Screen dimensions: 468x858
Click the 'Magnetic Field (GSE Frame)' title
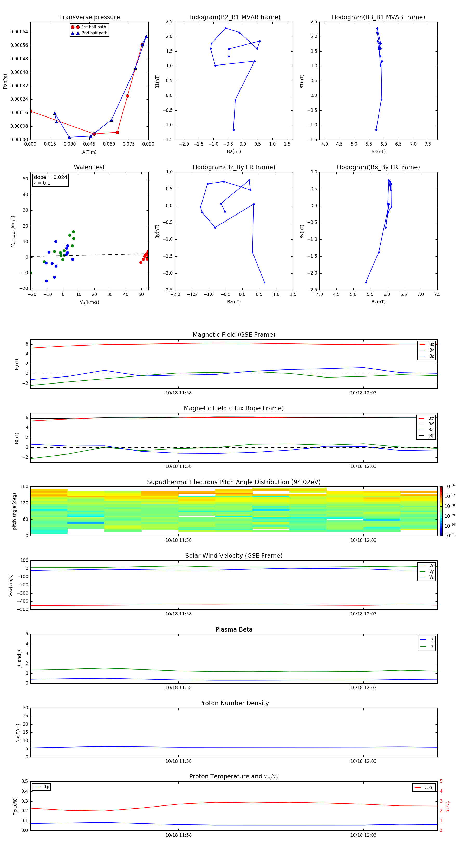pyautogui.click(x=234, y=335)
